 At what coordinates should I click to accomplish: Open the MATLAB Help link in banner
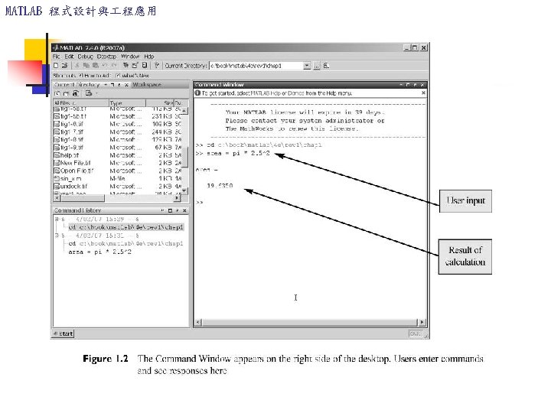click(264, 93)
